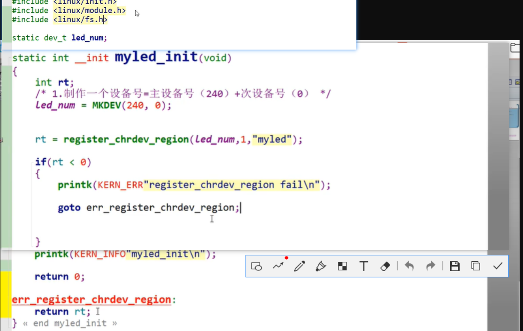Select the arrow polyline tool with red dot
The height and width of the screenshot is (331, 523).
coord(278,266)
